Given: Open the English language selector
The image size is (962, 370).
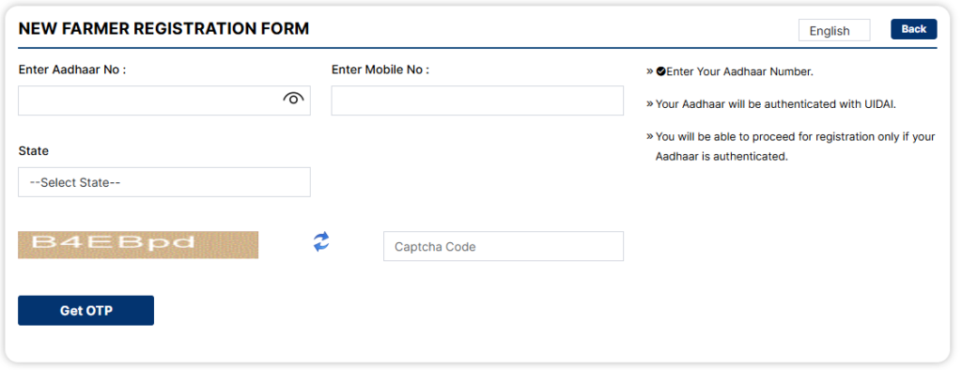Looking at the screenshot, I should point(834,31).
